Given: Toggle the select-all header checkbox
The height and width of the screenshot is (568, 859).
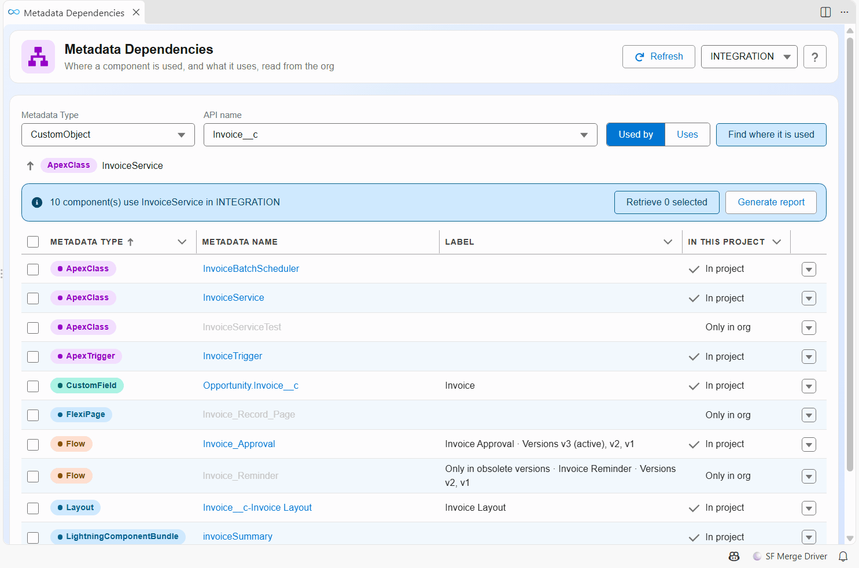Looking at the screenshot, I should 33,242.
